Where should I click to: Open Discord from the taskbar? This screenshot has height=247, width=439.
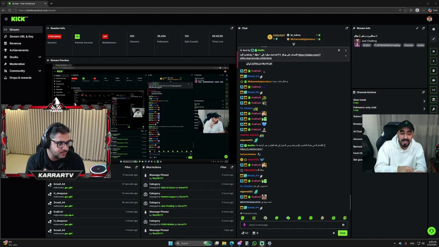239,243
